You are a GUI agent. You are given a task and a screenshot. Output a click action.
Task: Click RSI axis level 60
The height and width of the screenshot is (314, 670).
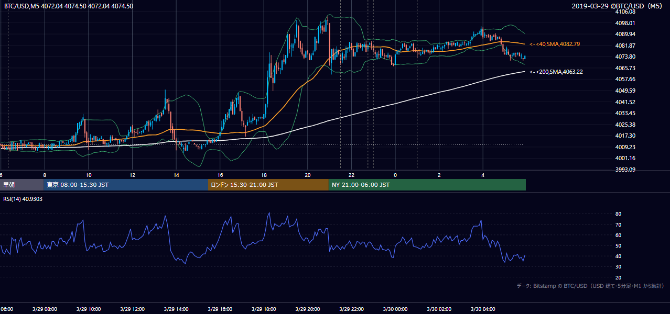618,235
